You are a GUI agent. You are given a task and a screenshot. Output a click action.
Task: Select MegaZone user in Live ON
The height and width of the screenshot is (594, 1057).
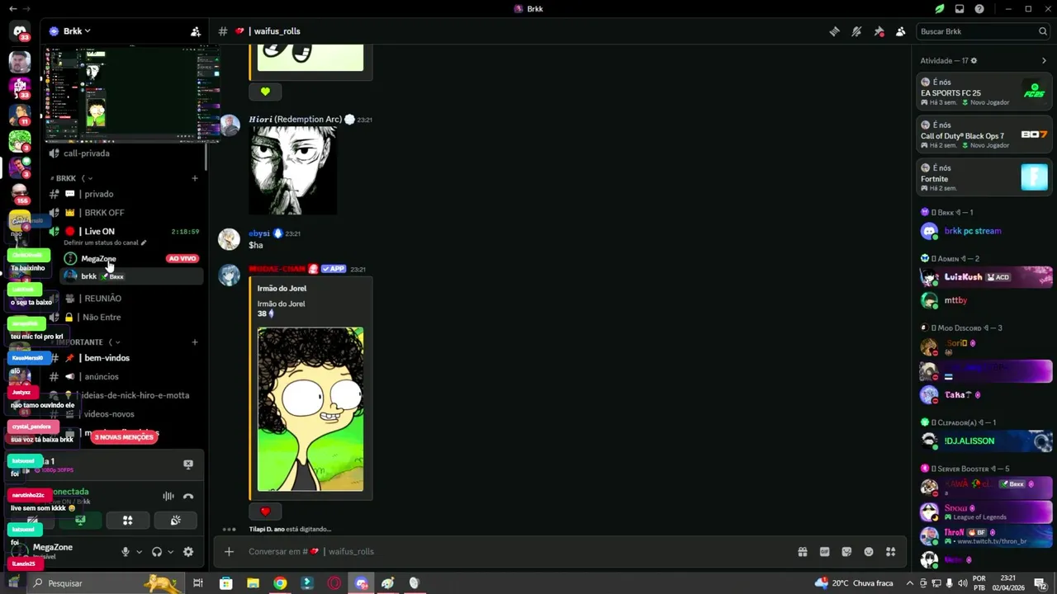[98, 259]
